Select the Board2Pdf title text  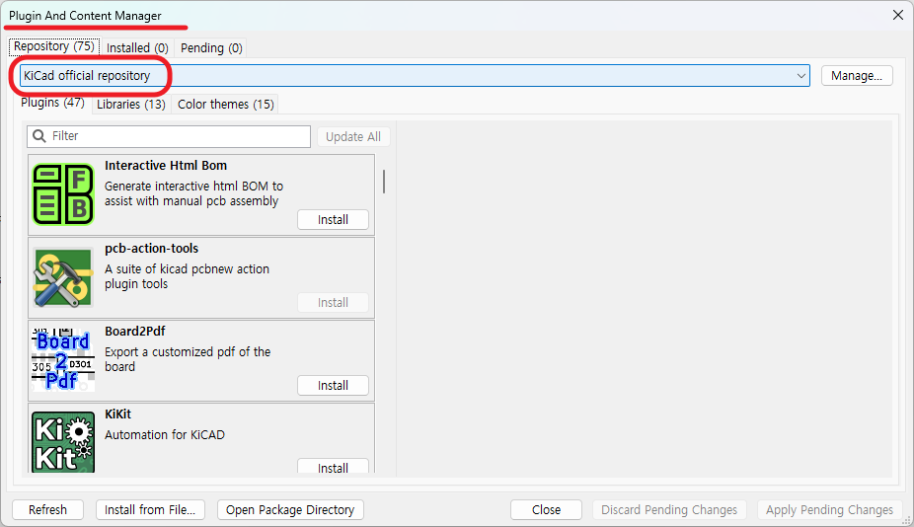coord(134,332)
